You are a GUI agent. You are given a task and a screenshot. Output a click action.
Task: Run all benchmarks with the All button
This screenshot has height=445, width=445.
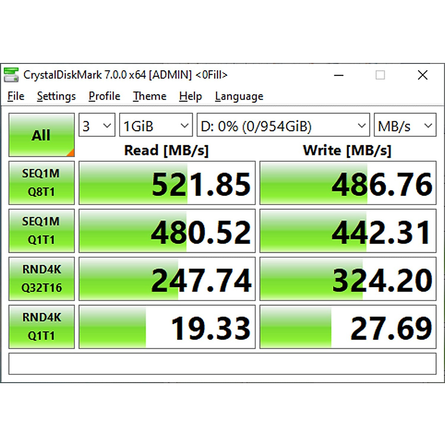click(x=41, y=135)
